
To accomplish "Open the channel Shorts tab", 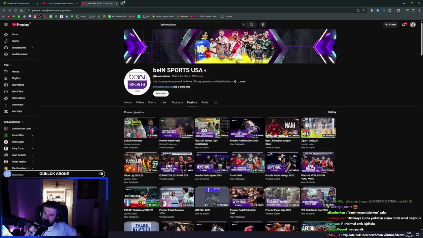I will pyautogui.click(x=152, y=102).
